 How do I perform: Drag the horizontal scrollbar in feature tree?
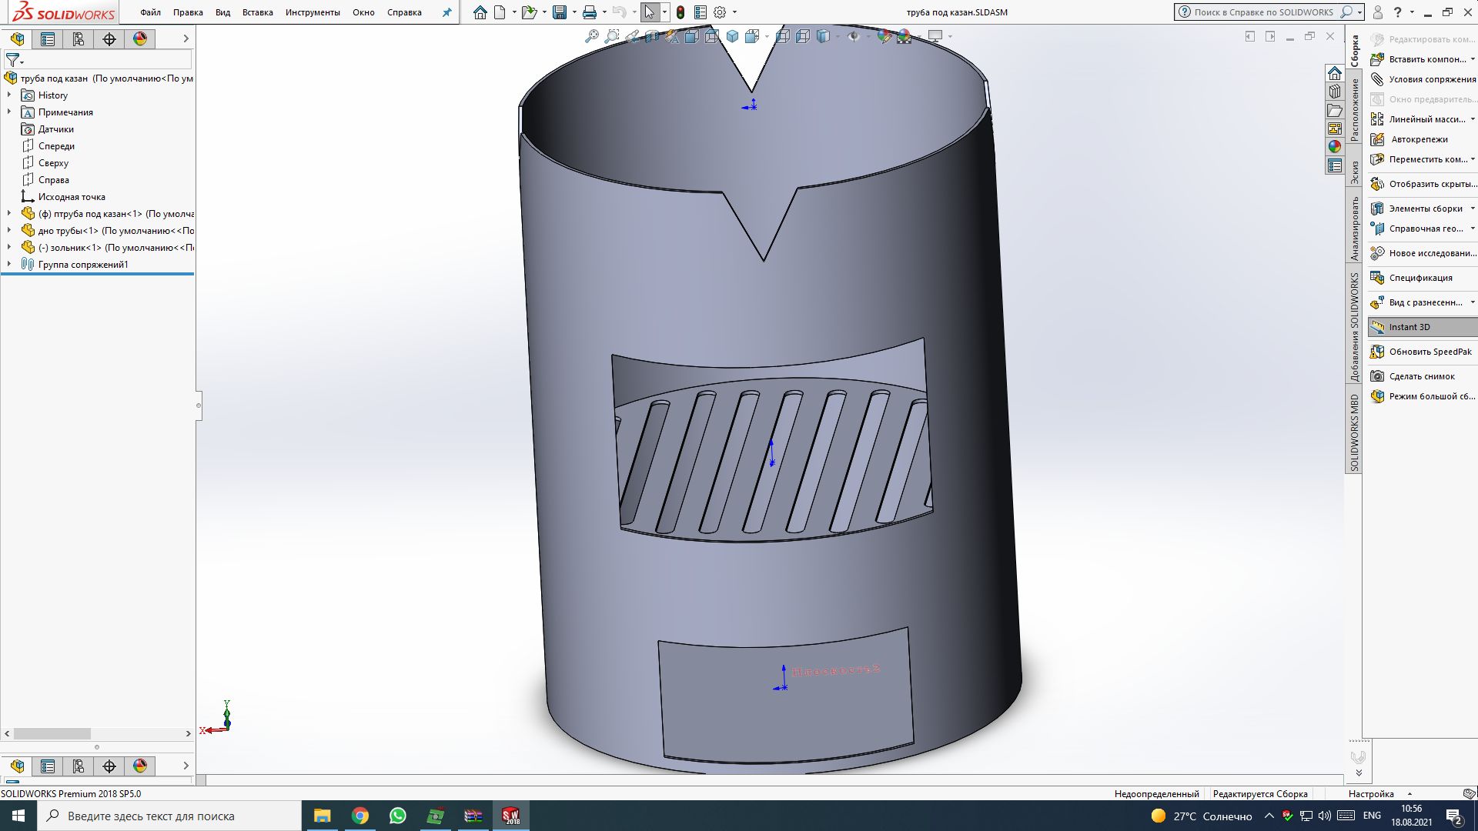point(52,732)
